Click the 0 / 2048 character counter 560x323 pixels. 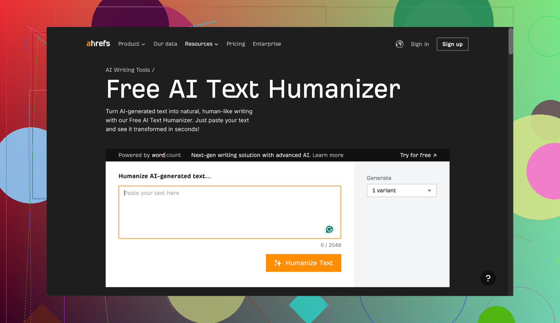pyautogui.click(x=331, y=245)
